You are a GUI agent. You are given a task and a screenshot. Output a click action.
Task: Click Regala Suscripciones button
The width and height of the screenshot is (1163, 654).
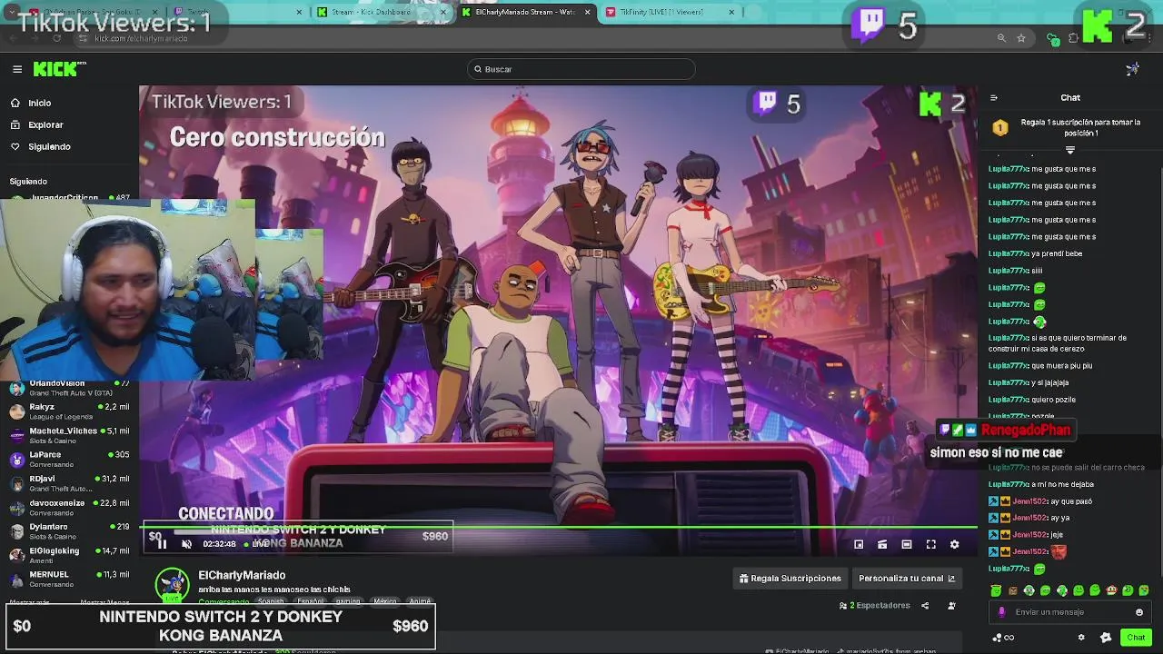[790, 578]
